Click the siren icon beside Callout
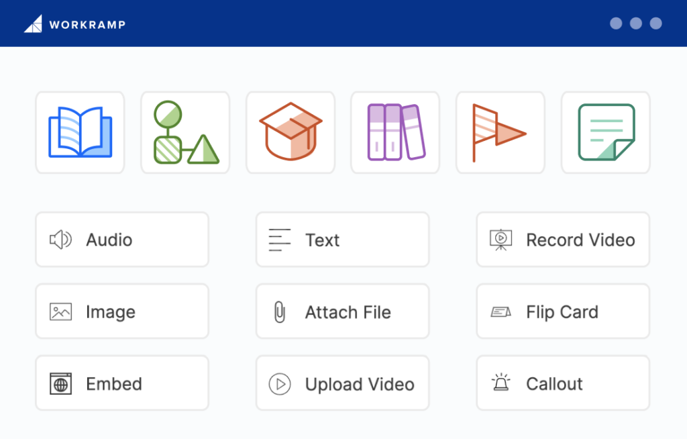 (500, 382)
